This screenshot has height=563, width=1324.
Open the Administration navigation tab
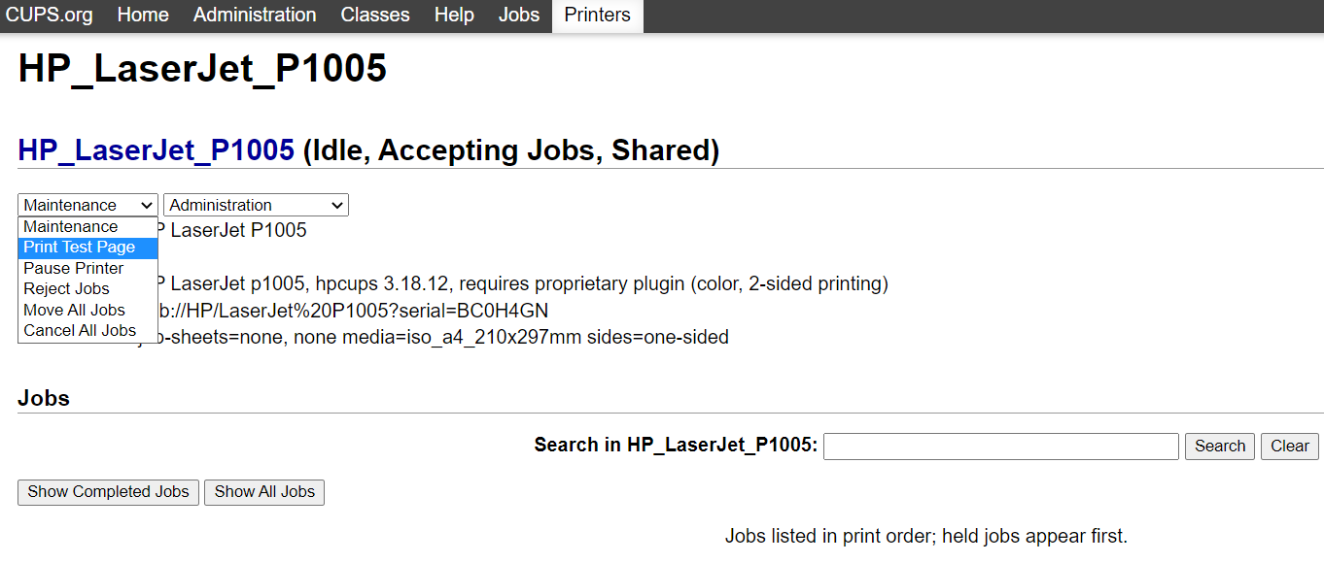(x=255, y=16)
